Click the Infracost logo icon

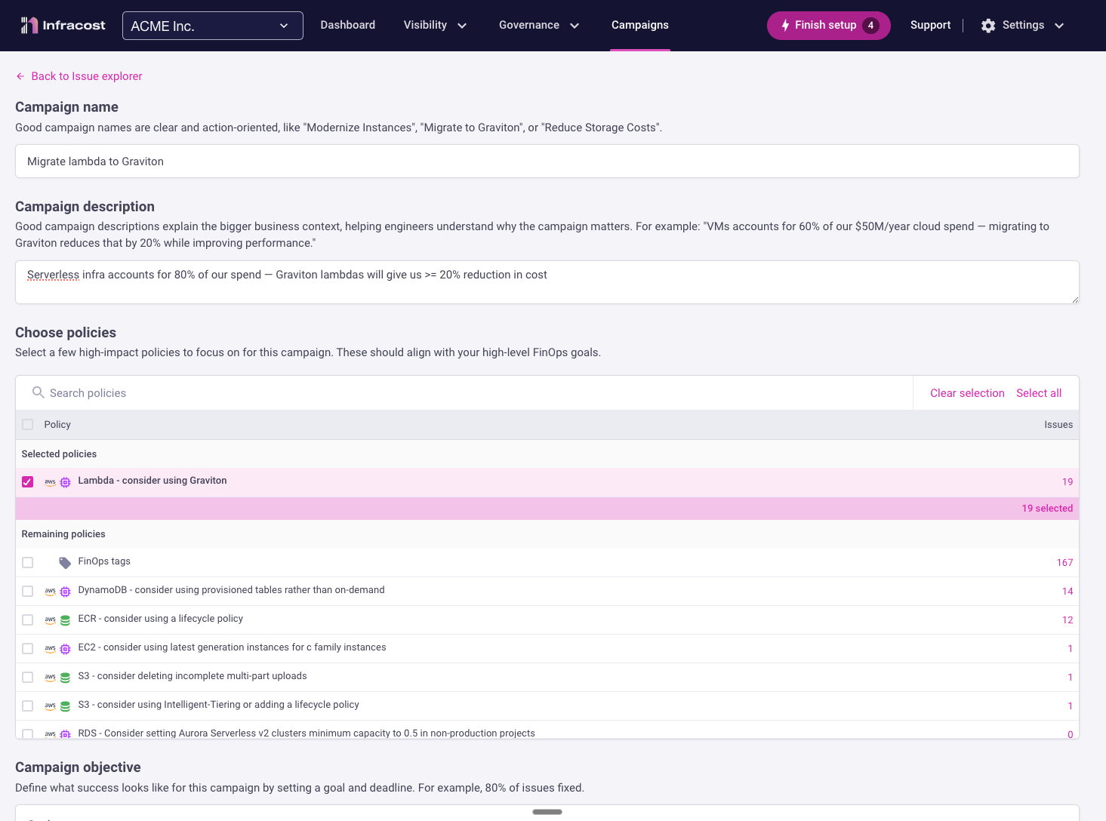point(29,26)
